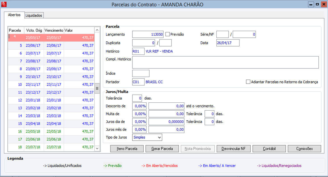Click the Multa de value field
Image resolution: width=328 pixels, height=177 pixels.
pyautogui.click(x=166, y=114)
